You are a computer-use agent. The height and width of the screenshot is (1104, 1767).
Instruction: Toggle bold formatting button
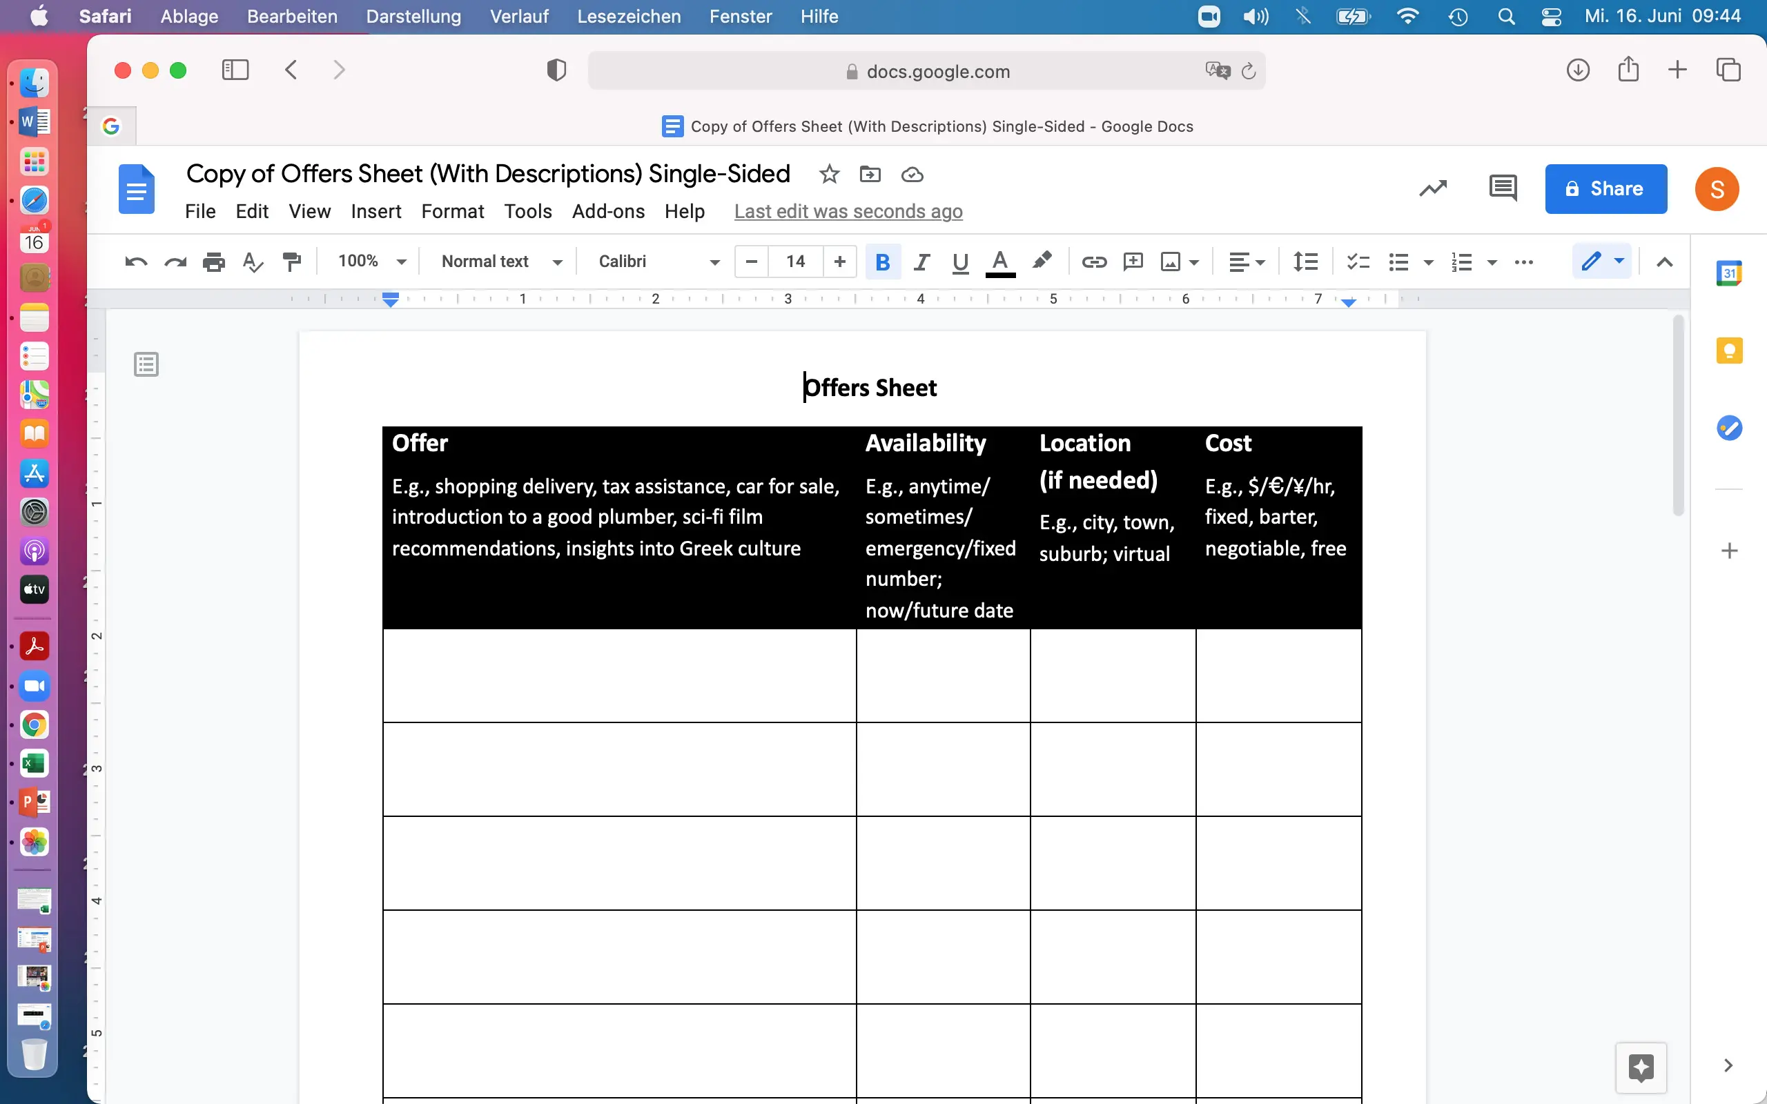pos(882,262)
